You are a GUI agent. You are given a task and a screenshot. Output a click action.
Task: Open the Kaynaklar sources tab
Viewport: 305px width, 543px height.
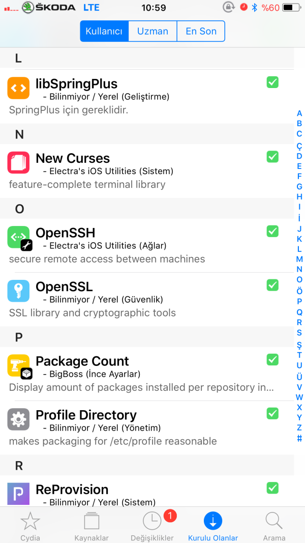(x=91, y=526)
